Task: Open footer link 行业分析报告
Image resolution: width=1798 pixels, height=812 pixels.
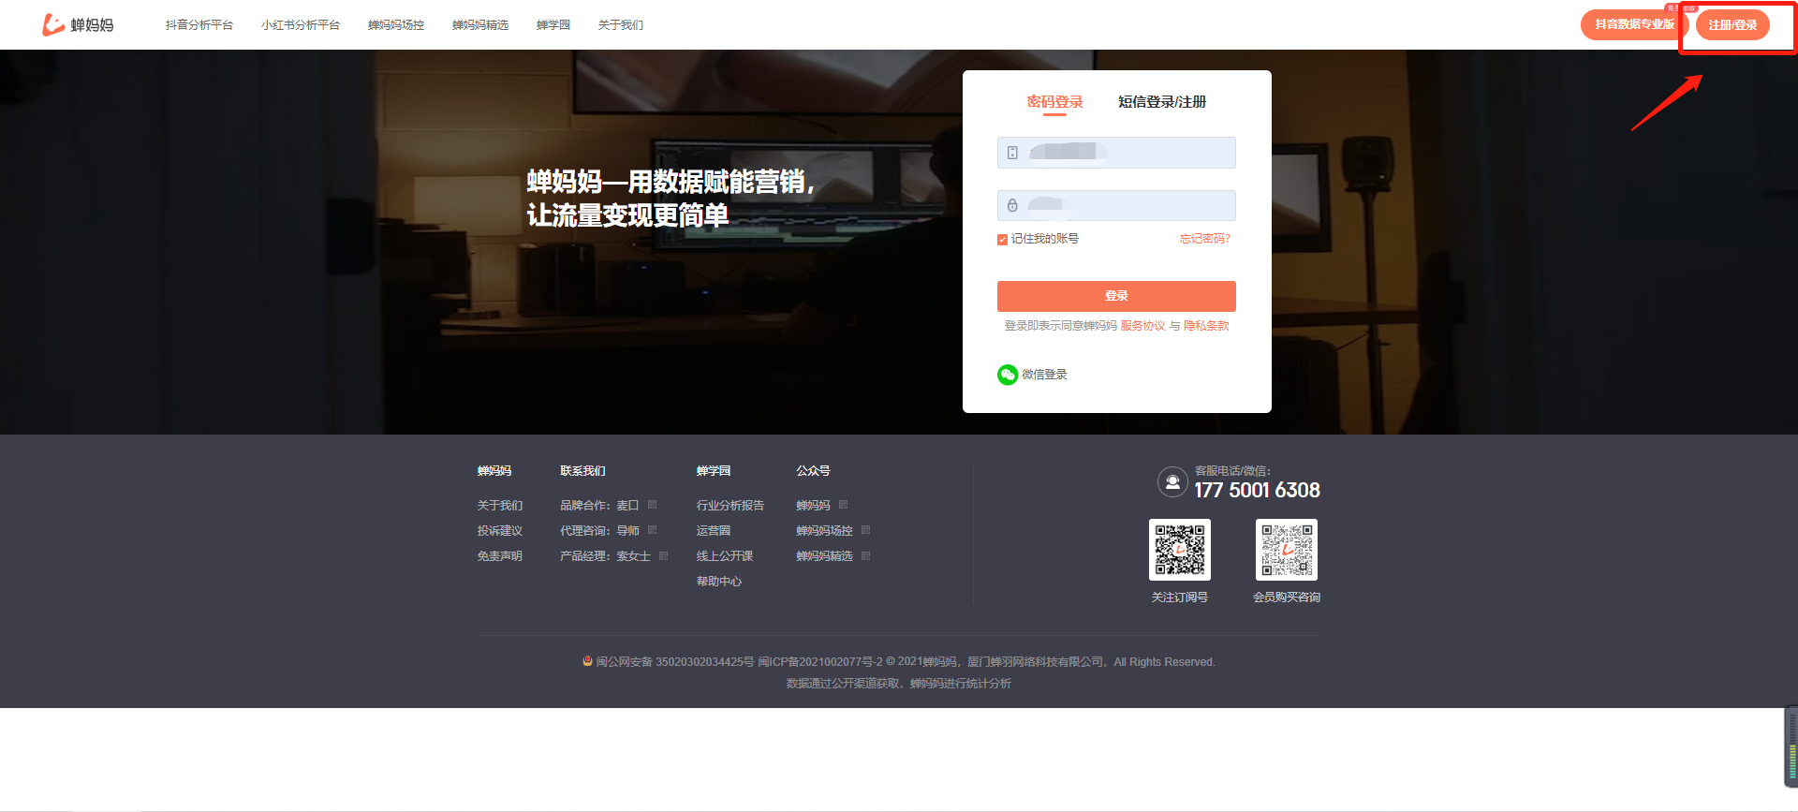Action: tap(730, 506)
